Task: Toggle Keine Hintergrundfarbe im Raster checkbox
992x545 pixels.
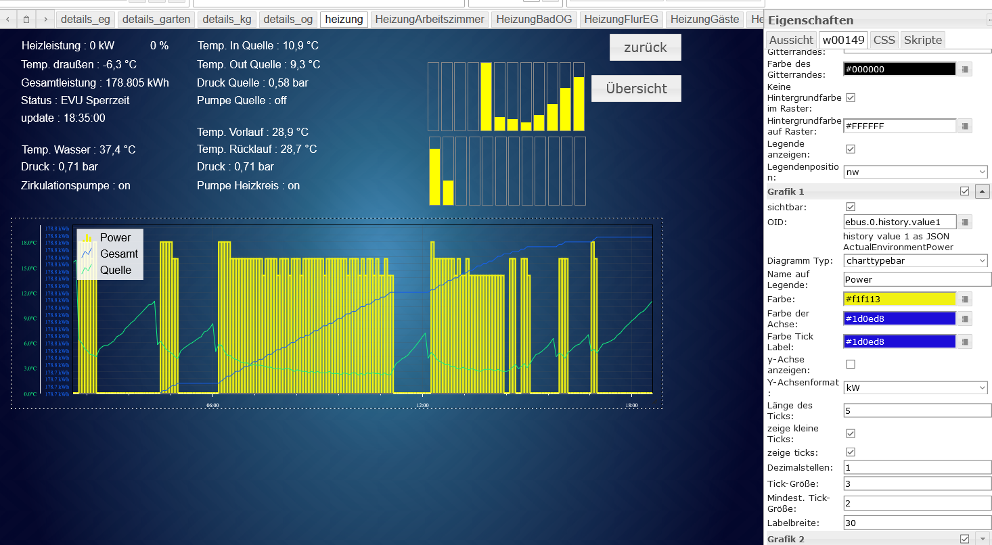Action: pyautogui.click(x=851, y=97)
